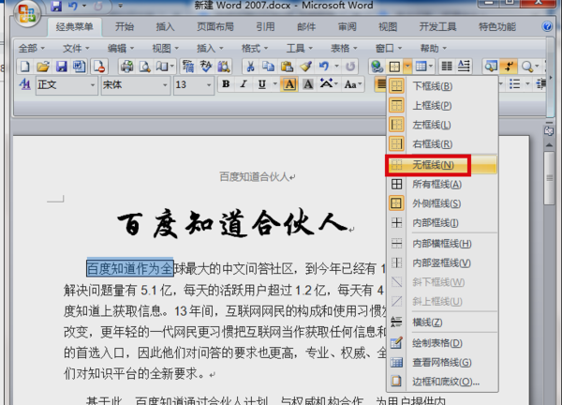This screenshot has height=405, width=562.
Task: Toggle the Character Shading A button
Action: tap(307, 84)
